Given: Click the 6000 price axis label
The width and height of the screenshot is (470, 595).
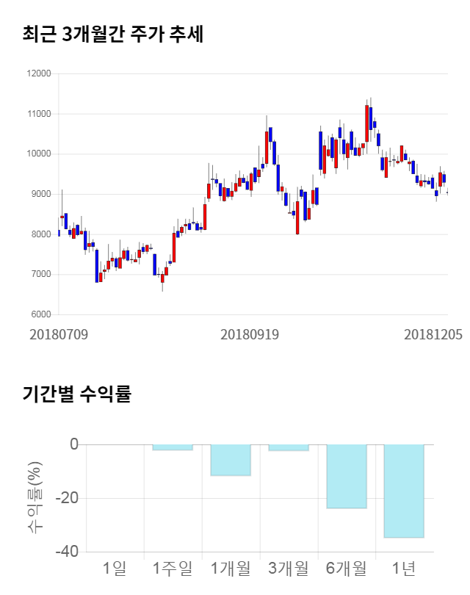Looking at the screenshot, I should click(x=39, y=314).
